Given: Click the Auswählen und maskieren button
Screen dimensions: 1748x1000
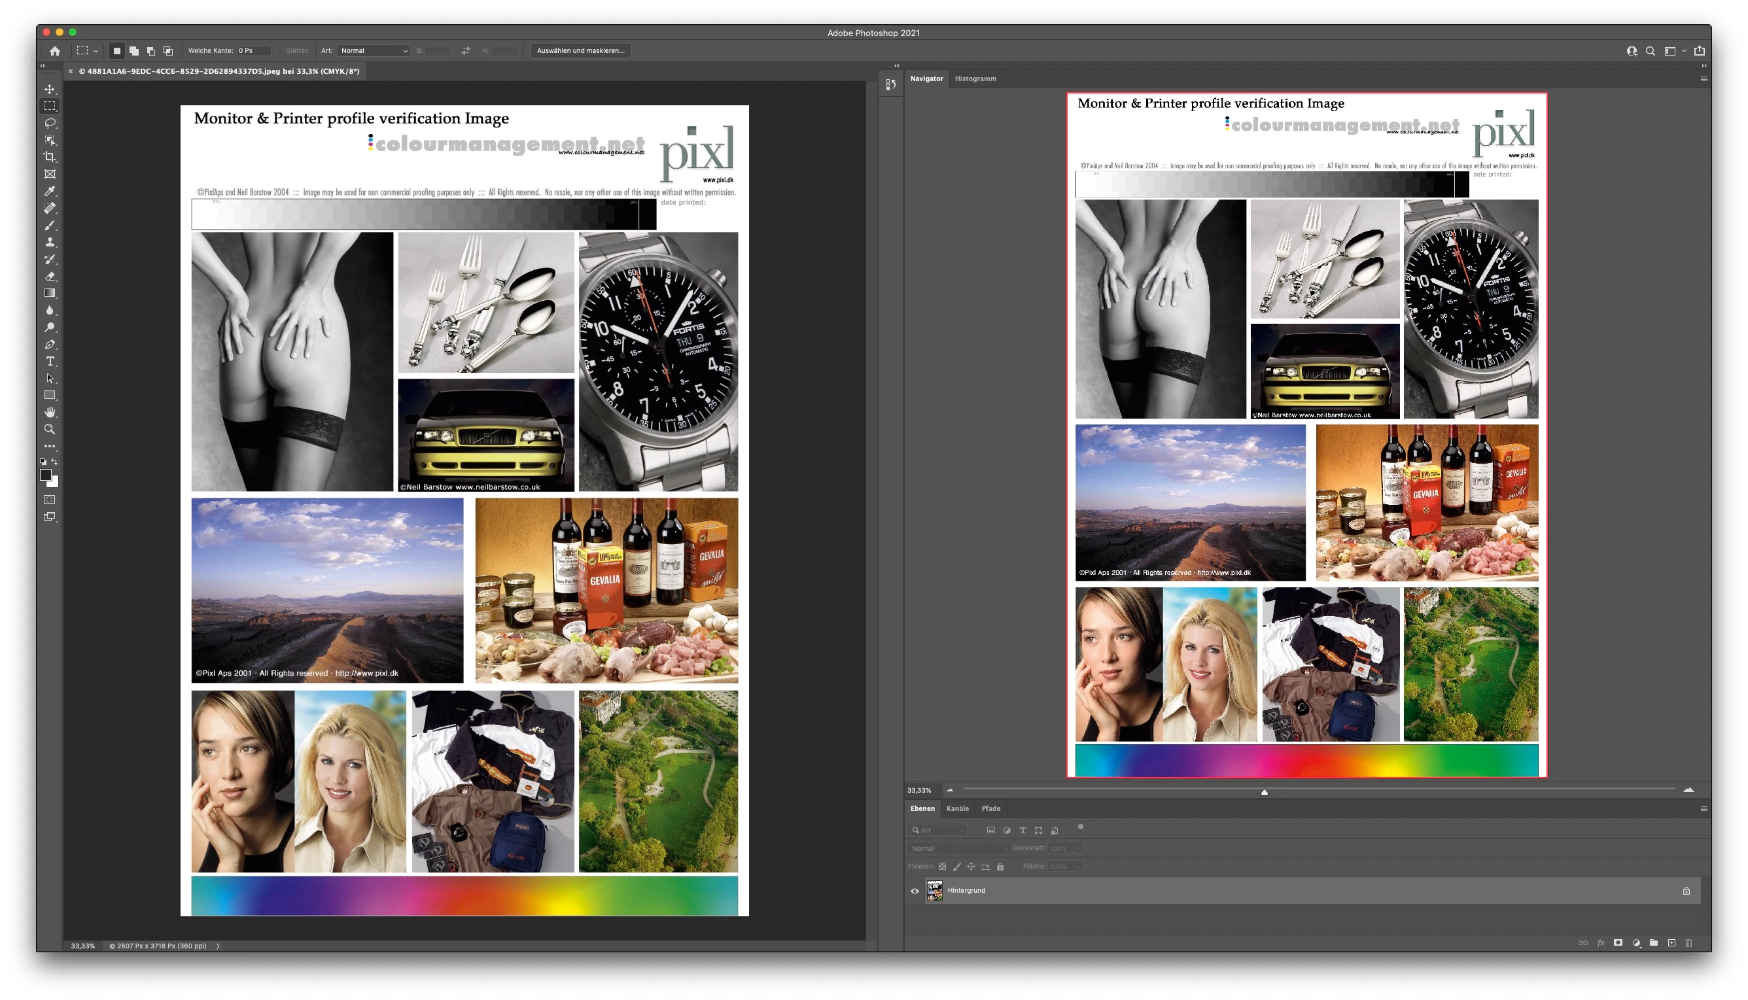Looking at the screenshot, I should click(x=580, y=51).
